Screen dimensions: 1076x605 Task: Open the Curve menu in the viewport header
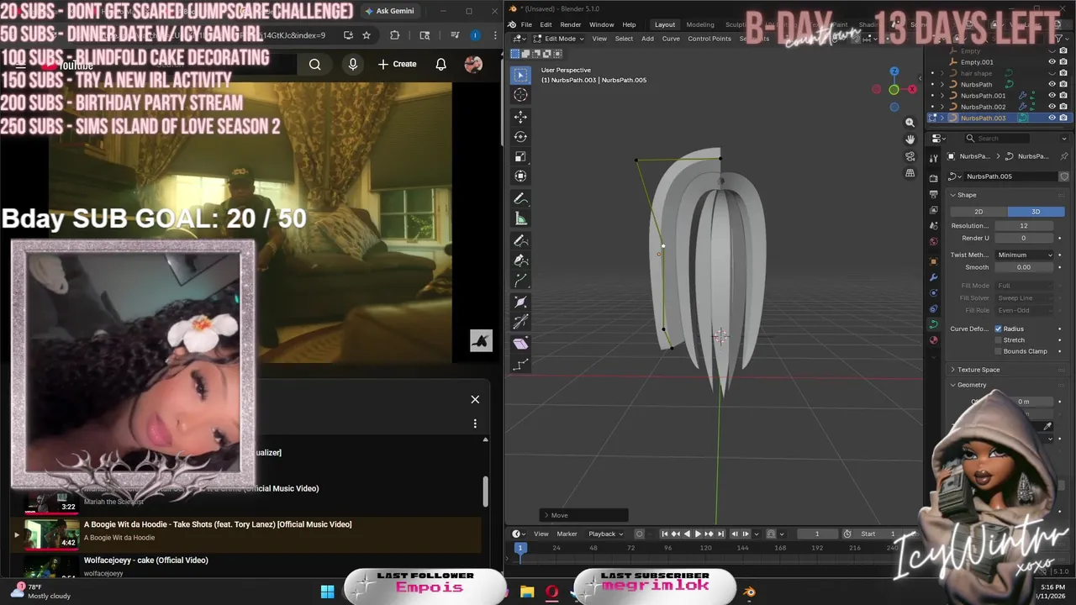[671, 39]
